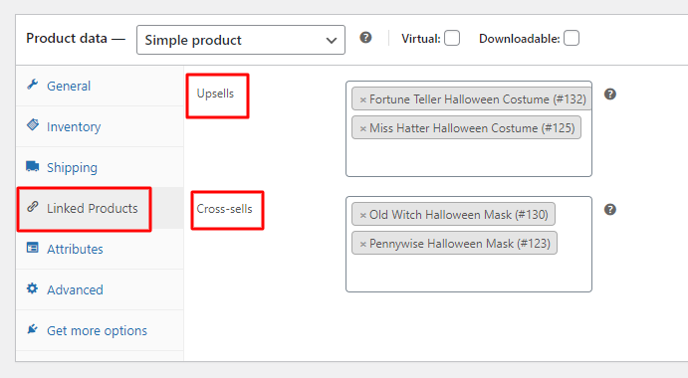Enable the Virtual checkbox

pos(452,38)
